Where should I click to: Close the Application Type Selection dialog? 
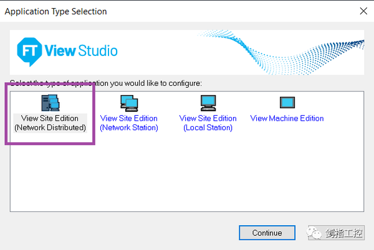363,11
